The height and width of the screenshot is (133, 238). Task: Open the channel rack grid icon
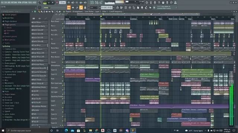click(126, 7)
